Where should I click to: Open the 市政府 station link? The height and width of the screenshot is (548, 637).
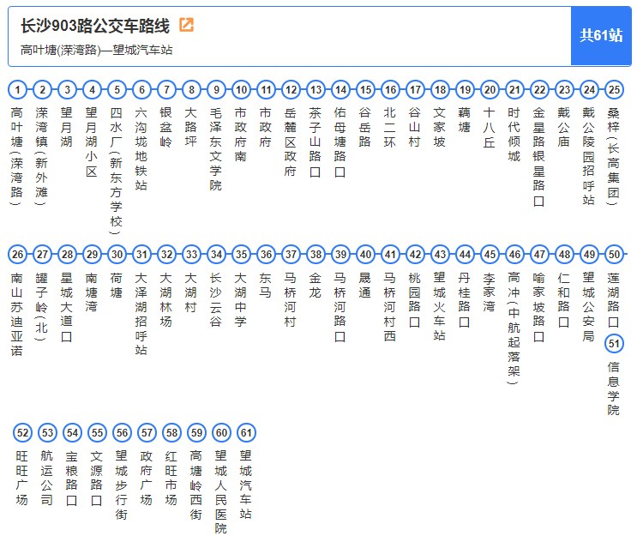[266, 128]
